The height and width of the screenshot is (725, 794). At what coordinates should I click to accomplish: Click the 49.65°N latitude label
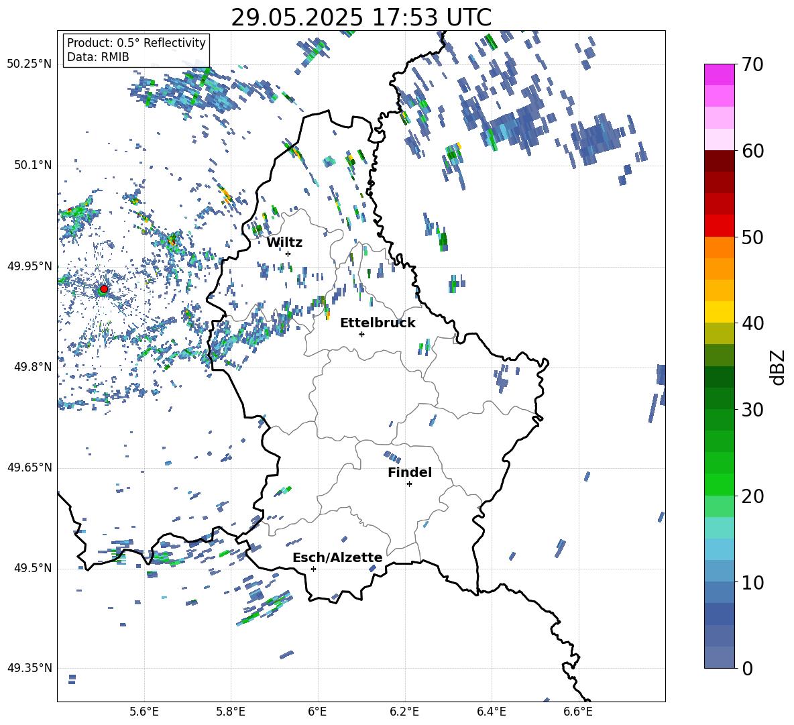coord(30,467)
